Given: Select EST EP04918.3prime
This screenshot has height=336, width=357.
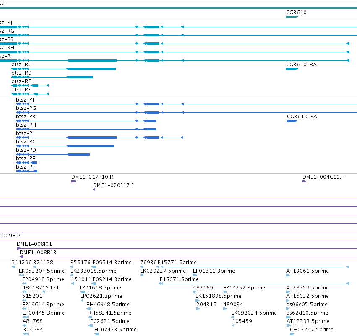Looking at the screenshot, I should click(x=43, y=279).
